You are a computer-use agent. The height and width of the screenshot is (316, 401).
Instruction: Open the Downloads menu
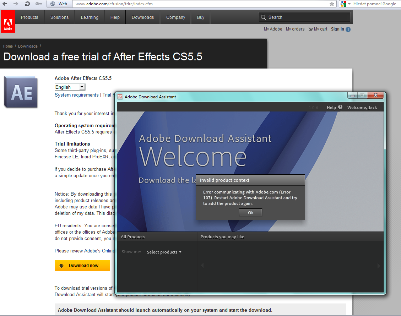143,17
